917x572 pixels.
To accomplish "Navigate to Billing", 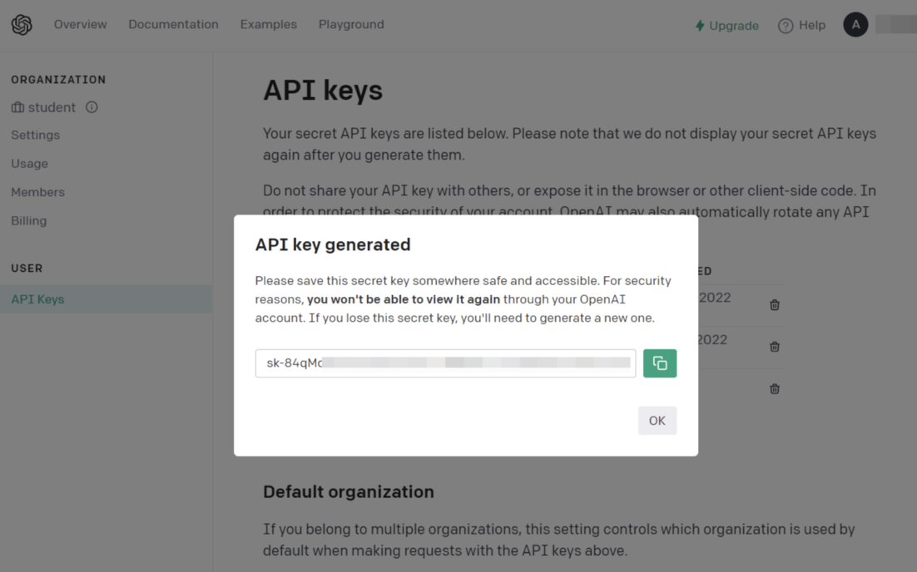I will (x=29, y=220).
